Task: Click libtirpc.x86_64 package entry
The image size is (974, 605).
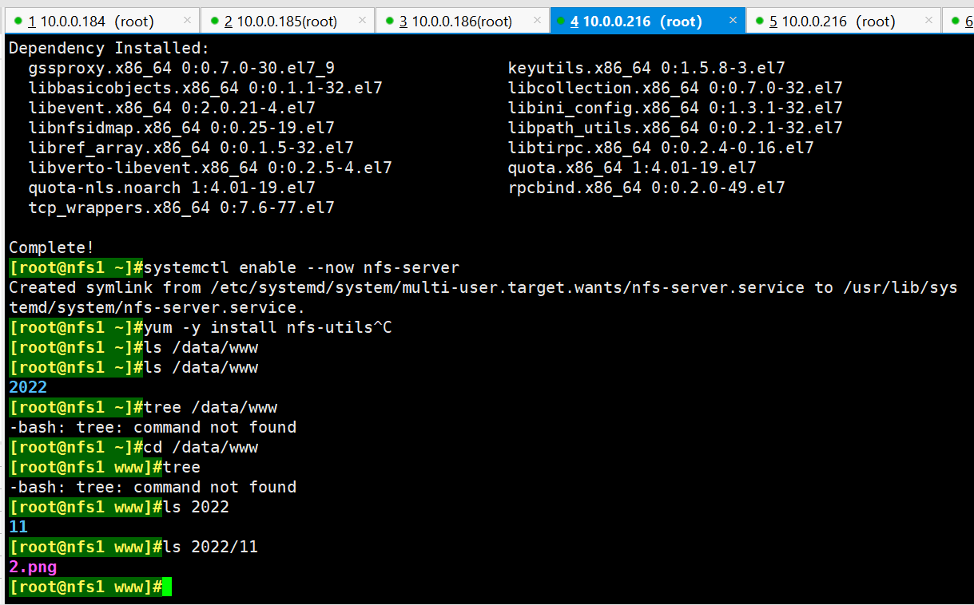Action: 661,148
